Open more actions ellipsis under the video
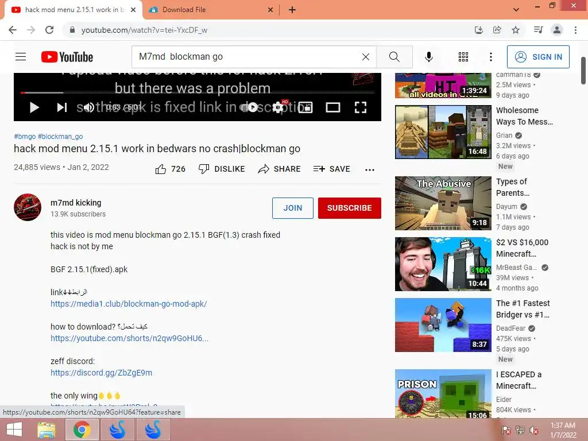588x441 pixels. (x=370, y=169)
